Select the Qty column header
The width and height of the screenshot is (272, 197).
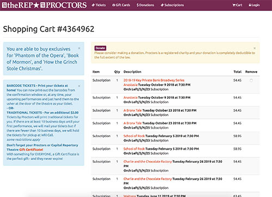click(117, 72)
